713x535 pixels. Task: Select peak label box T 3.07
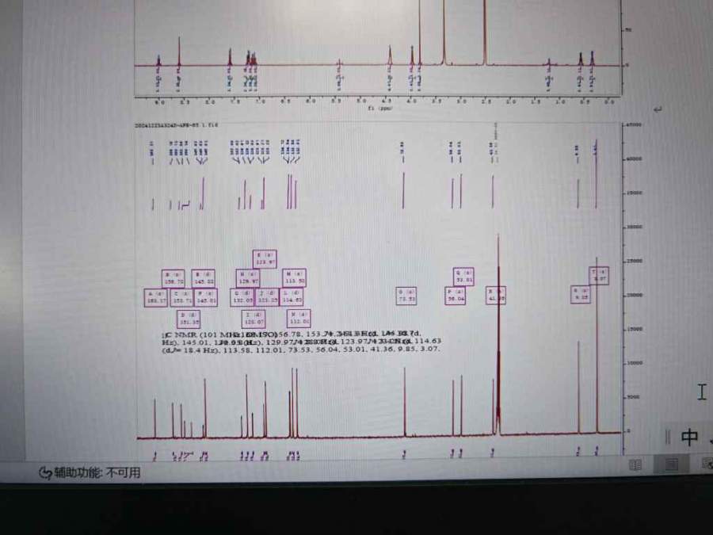point(599,276)
